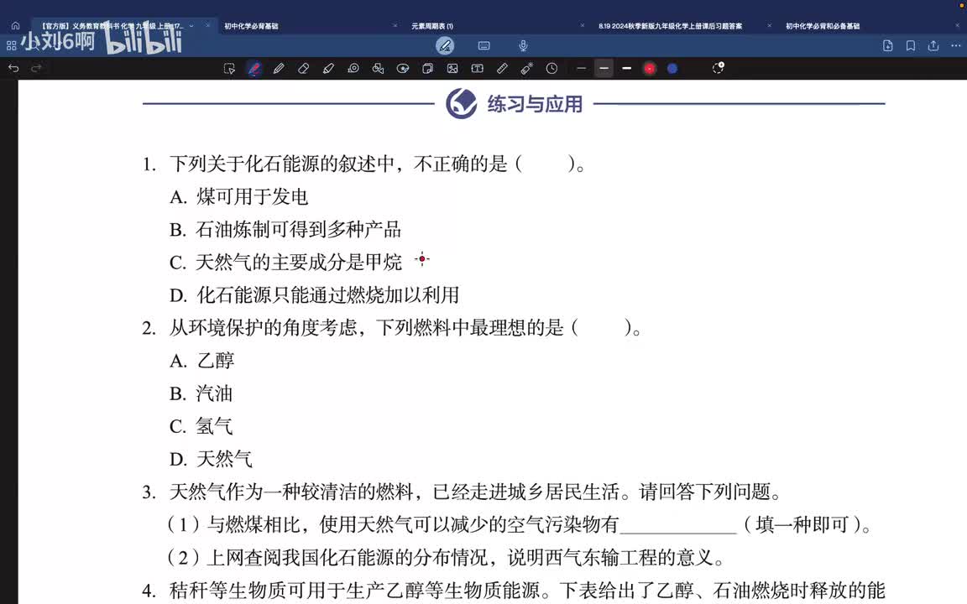
Task: Activate the laser pointer tool
Action: pos(526,69)
